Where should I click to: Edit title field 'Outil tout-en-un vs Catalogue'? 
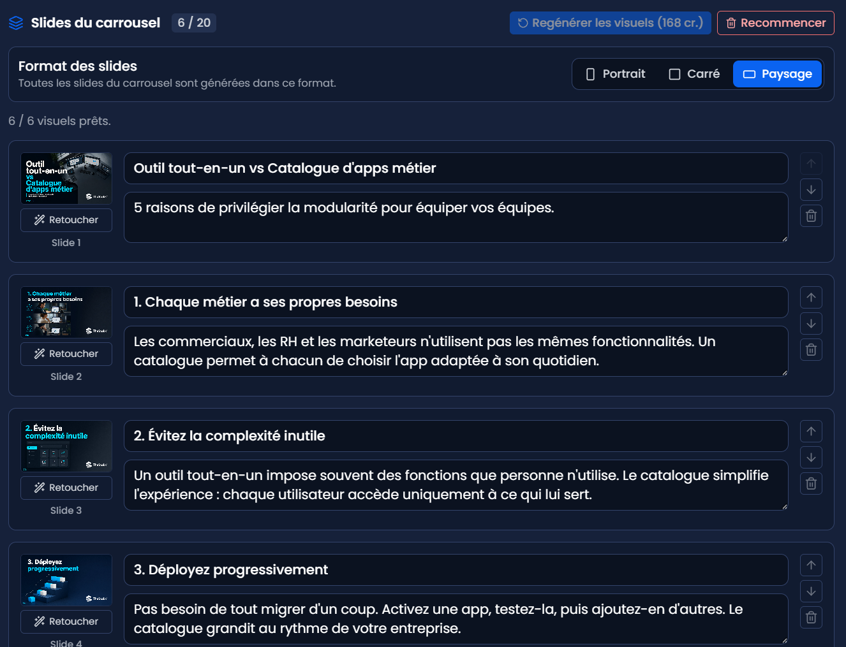pos(456,168)
